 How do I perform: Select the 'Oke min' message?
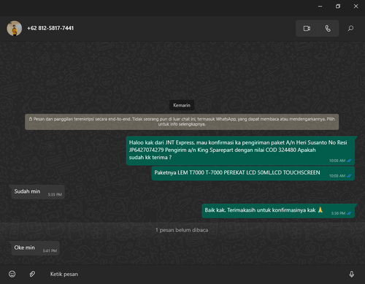point(35,248)
